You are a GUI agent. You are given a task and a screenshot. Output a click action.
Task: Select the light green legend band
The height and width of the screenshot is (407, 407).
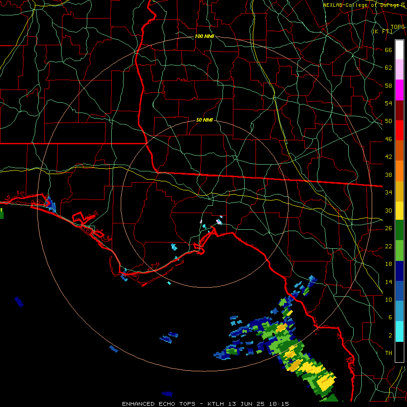tap(399, 251)
